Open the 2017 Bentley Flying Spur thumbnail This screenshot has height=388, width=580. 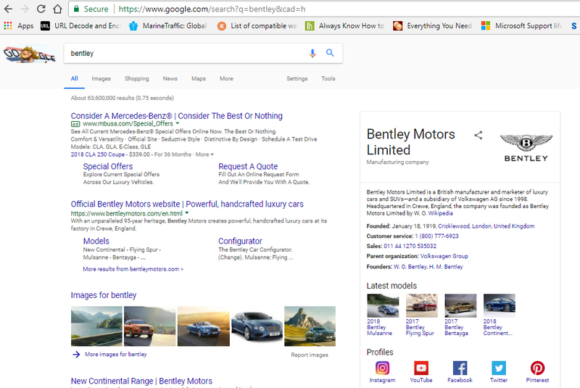point(421,305)
